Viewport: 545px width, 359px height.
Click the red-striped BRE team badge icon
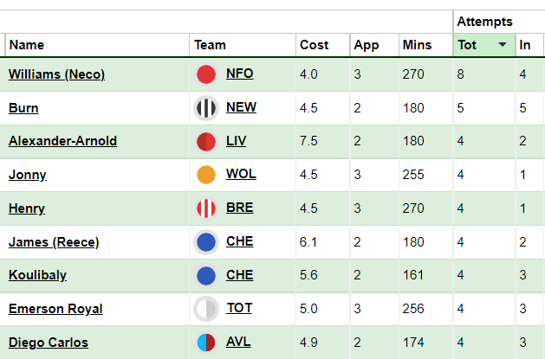[206, 208]
